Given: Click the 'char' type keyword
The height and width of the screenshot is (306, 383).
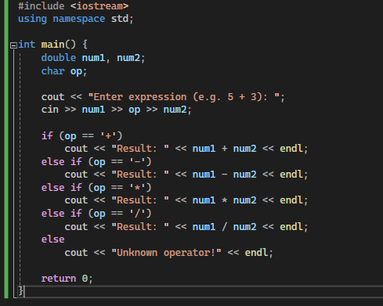Looking at the screenshot, I should click(x=52, y=71).
